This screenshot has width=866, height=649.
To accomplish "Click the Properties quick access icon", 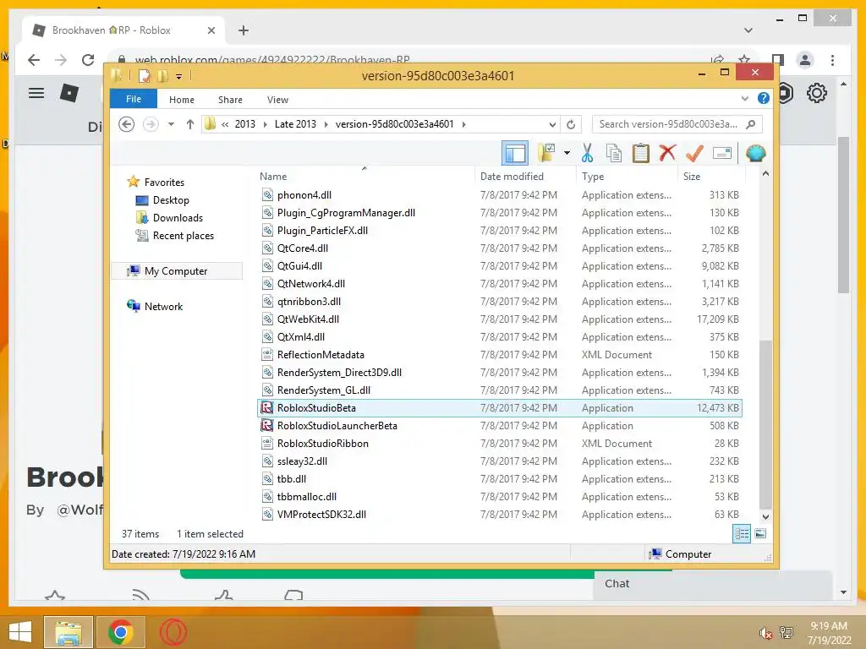I will coord(144,76).
